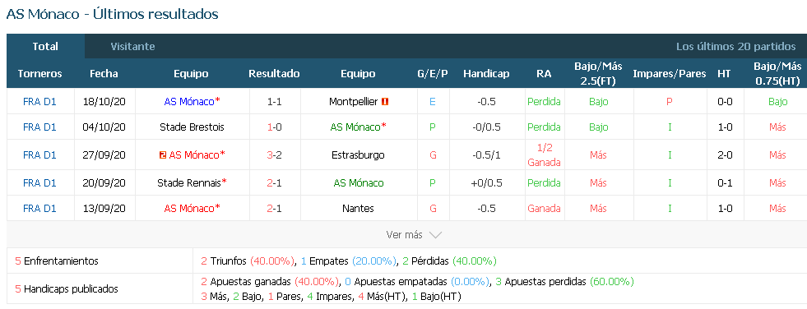Click Nantes team name
The image size is (807, 309).
click(358, 208)
